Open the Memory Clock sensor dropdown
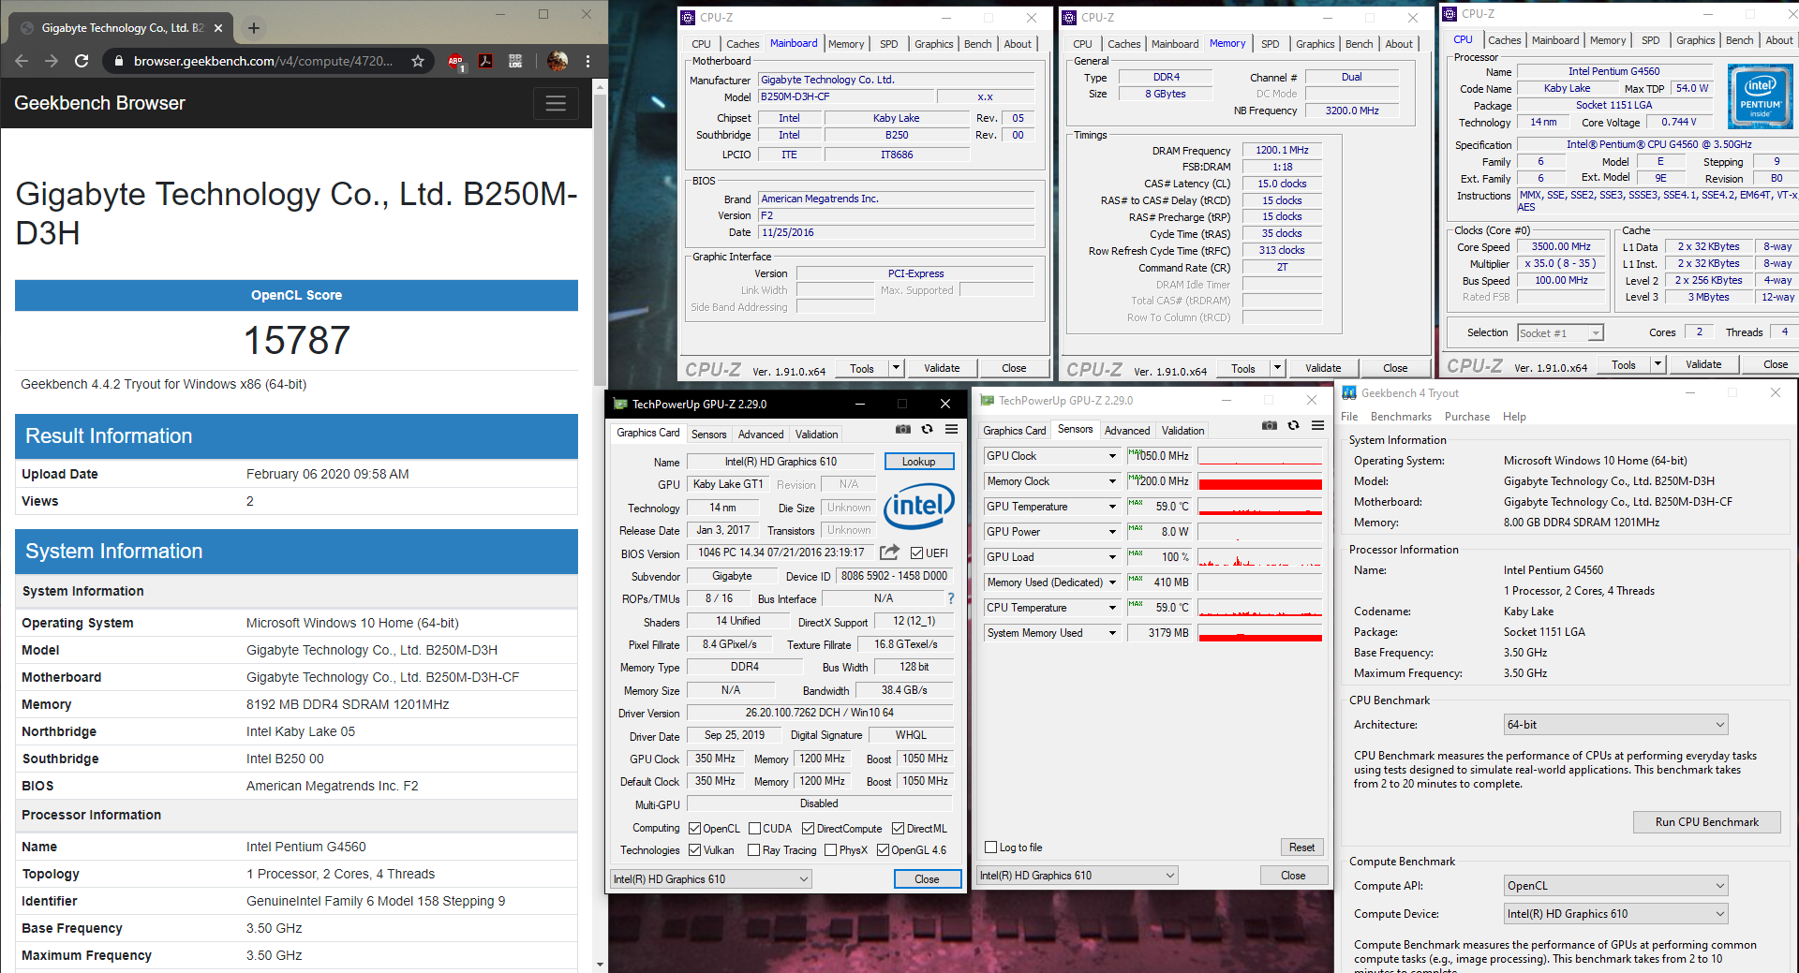The width and height of the screenshot is (1799, 973). (x=1112, y=481)
